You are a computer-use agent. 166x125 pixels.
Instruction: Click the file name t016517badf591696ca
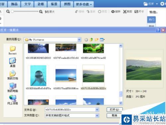click(66, 88)
